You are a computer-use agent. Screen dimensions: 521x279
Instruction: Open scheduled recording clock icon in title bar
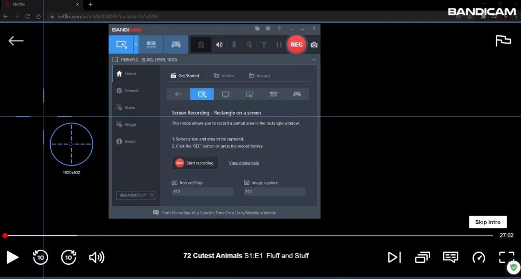pos(268,29)
